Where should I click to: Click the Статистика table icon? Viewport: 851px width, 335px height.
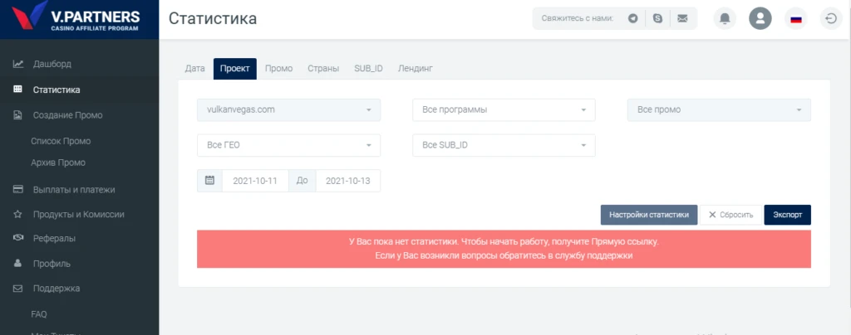coord(18,90)
